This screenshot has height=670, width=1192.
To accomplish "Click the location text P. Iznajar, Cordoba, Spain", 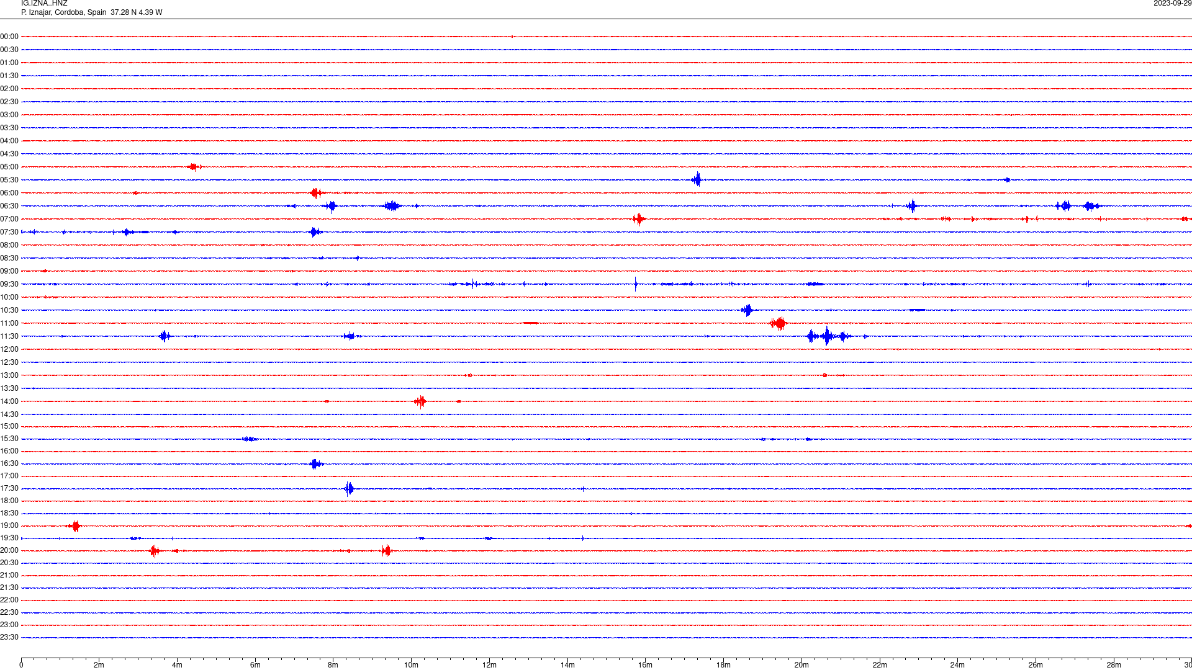I will pyautogui.click(x=63, y=12).
